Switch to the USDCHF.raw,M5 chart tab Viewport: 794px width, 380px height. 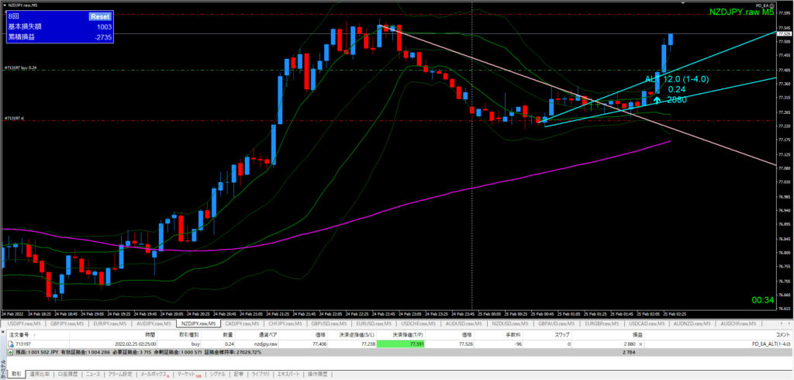coord(419,323)
